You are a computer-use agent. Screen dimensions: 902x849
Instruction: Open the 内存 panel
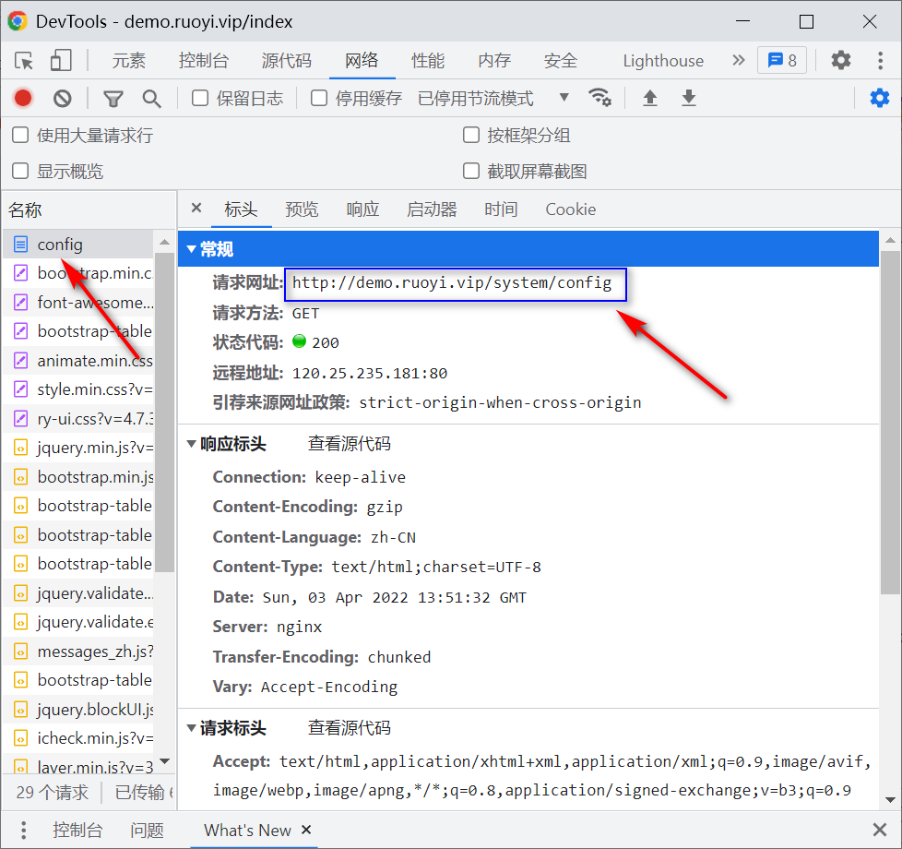click(x=494, y=60)
